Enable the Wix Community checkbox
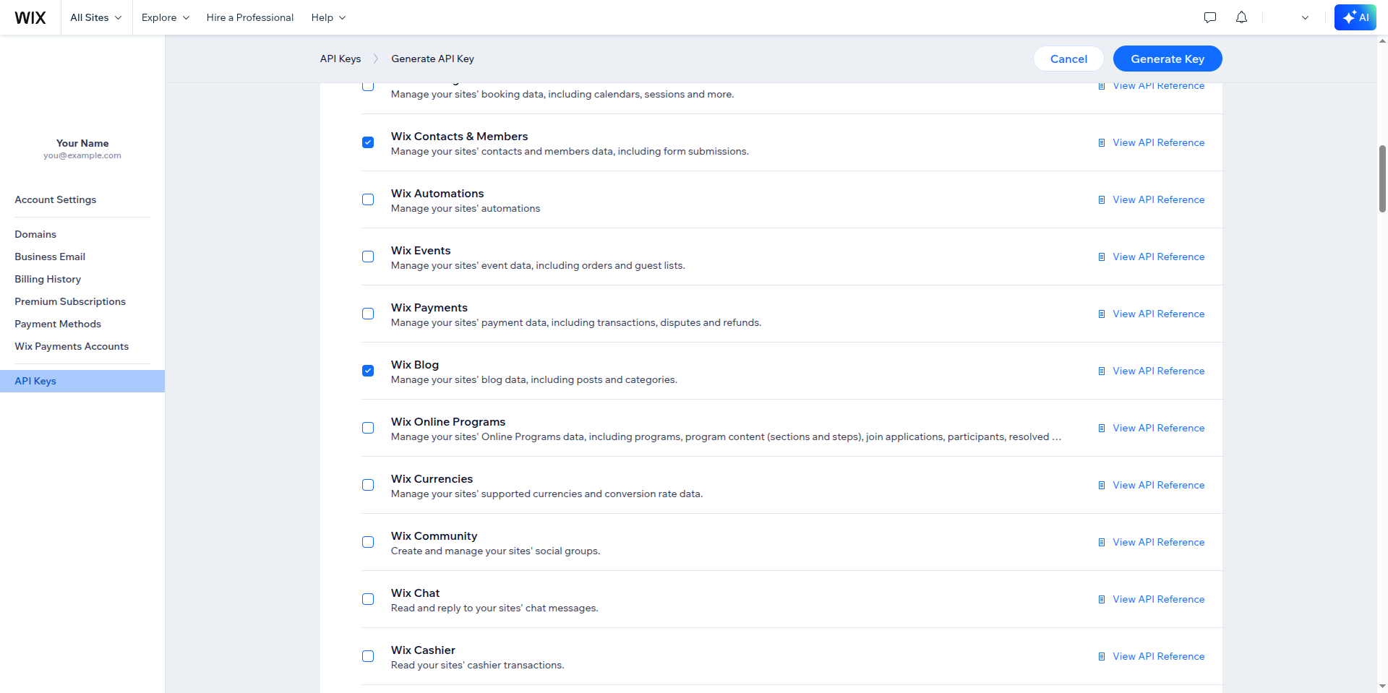The image size is (1388, 693). pos(368,542)
